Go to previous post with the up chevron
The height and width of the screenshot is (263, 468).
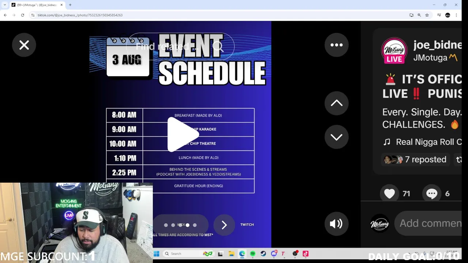336,103
